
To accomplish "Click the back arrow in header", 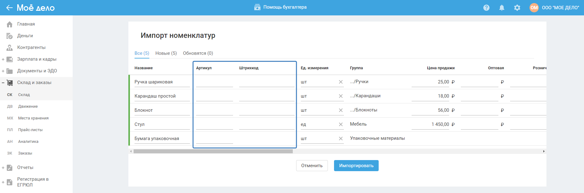I will click(x=9, y=8).
